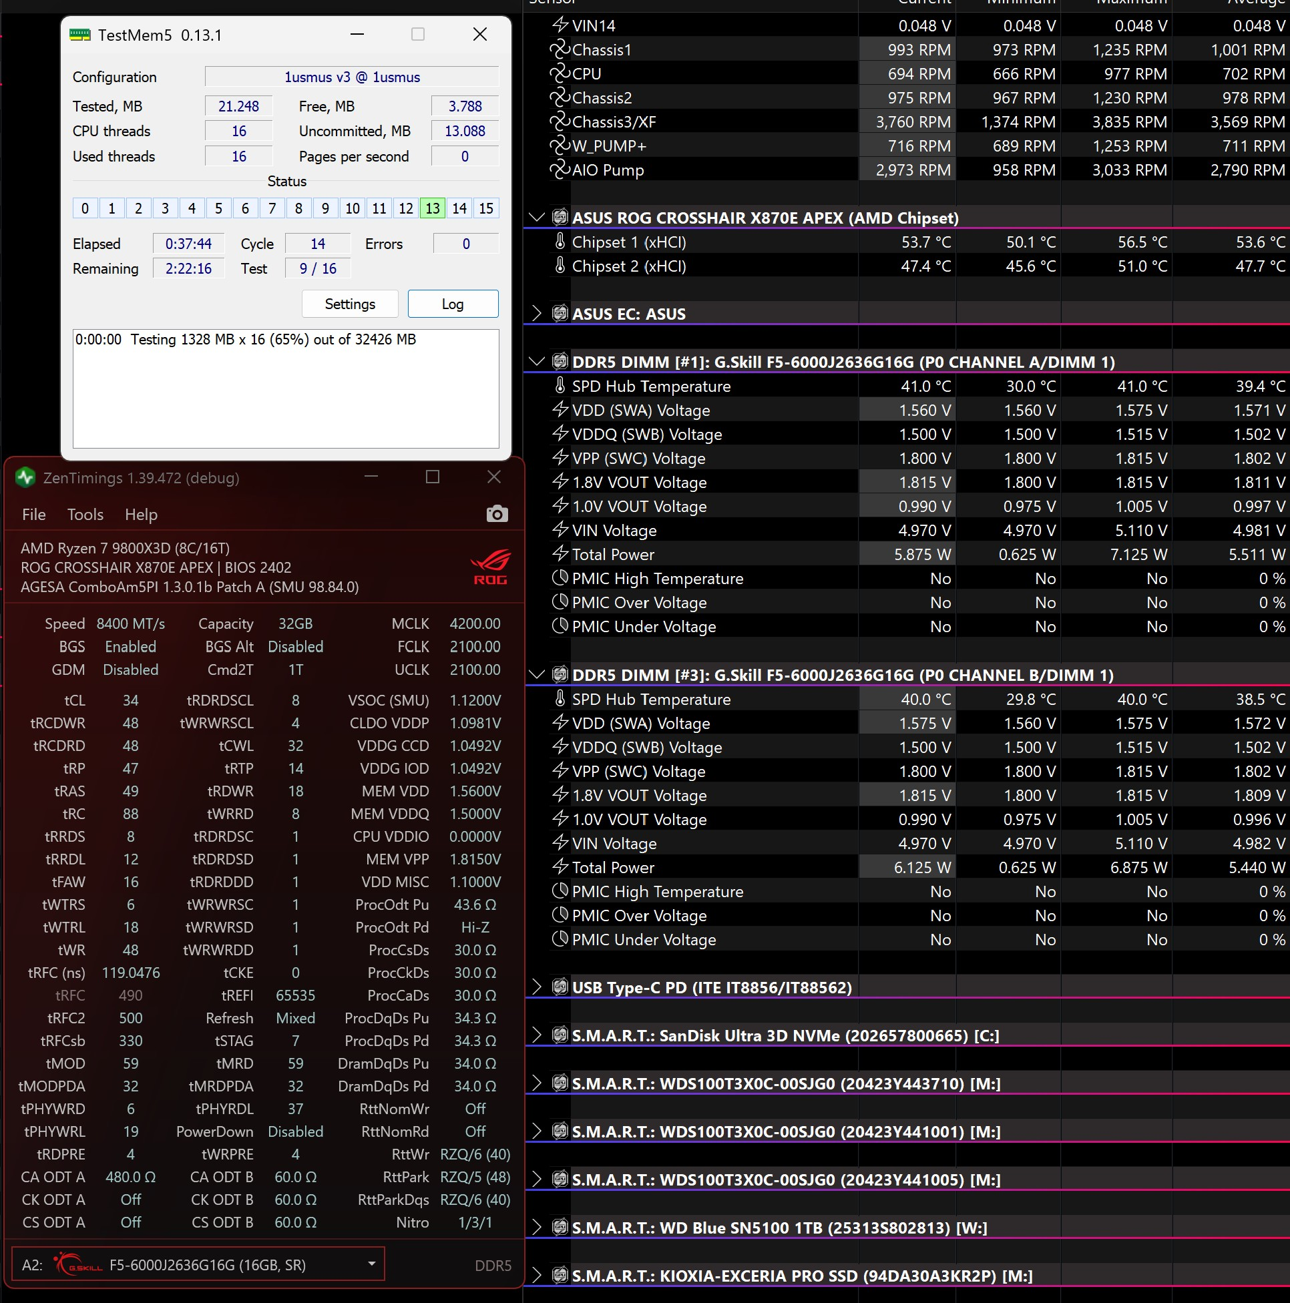1290x1303 pixels.
Task: Select DIMM [#3] SPD Hub Temperature thermometer icon
Action: tap(560, 699)
